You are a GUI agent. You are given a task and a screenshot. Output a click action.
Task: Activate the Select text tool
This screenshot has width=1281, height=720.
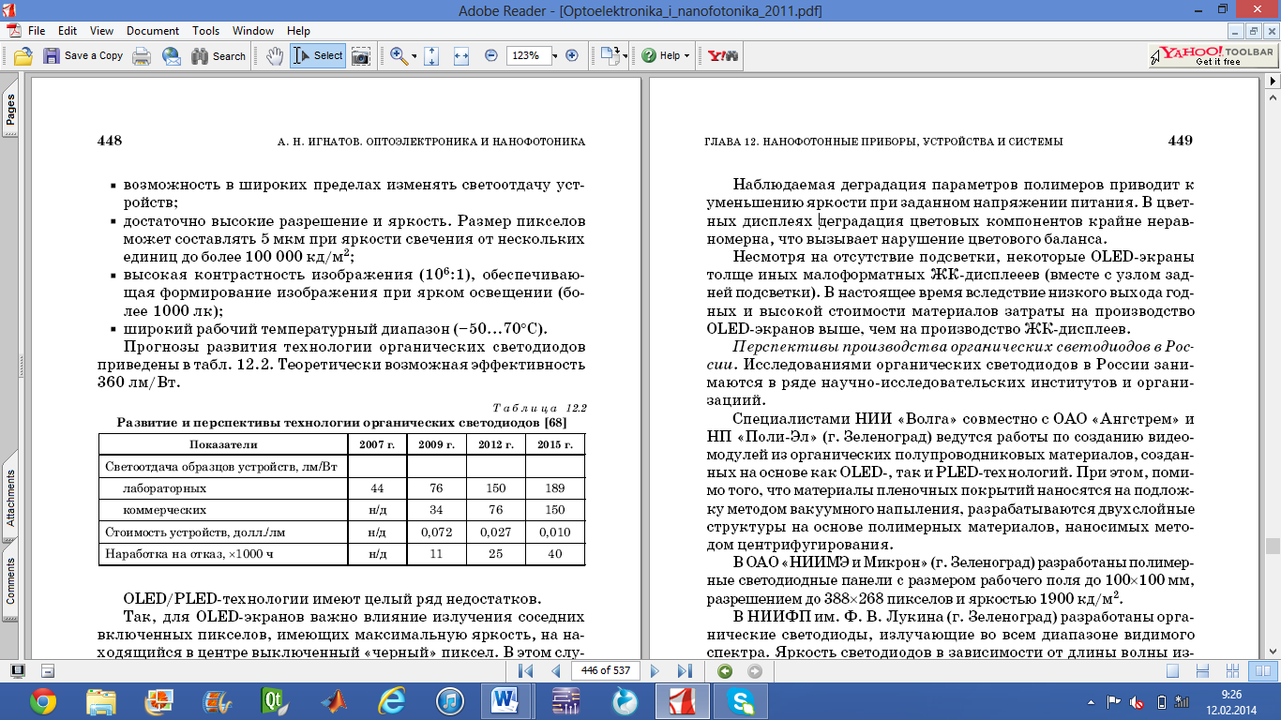(x=318, y=56)
